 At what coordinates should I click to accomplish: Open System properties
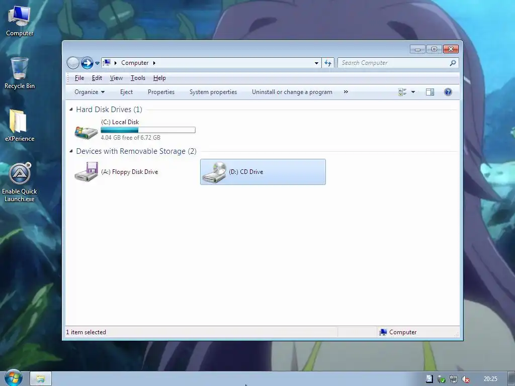[213, 92]
